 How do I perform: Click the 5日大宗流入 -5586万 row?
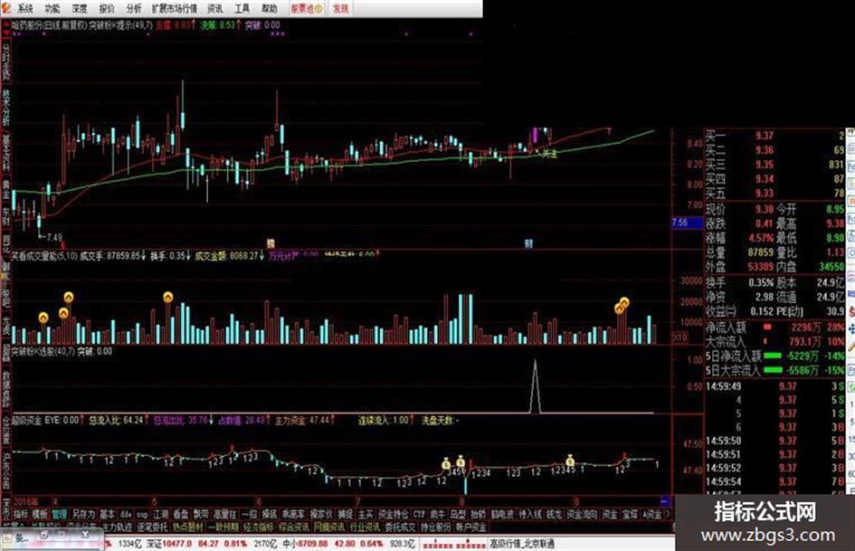click(x=774, y=370)
